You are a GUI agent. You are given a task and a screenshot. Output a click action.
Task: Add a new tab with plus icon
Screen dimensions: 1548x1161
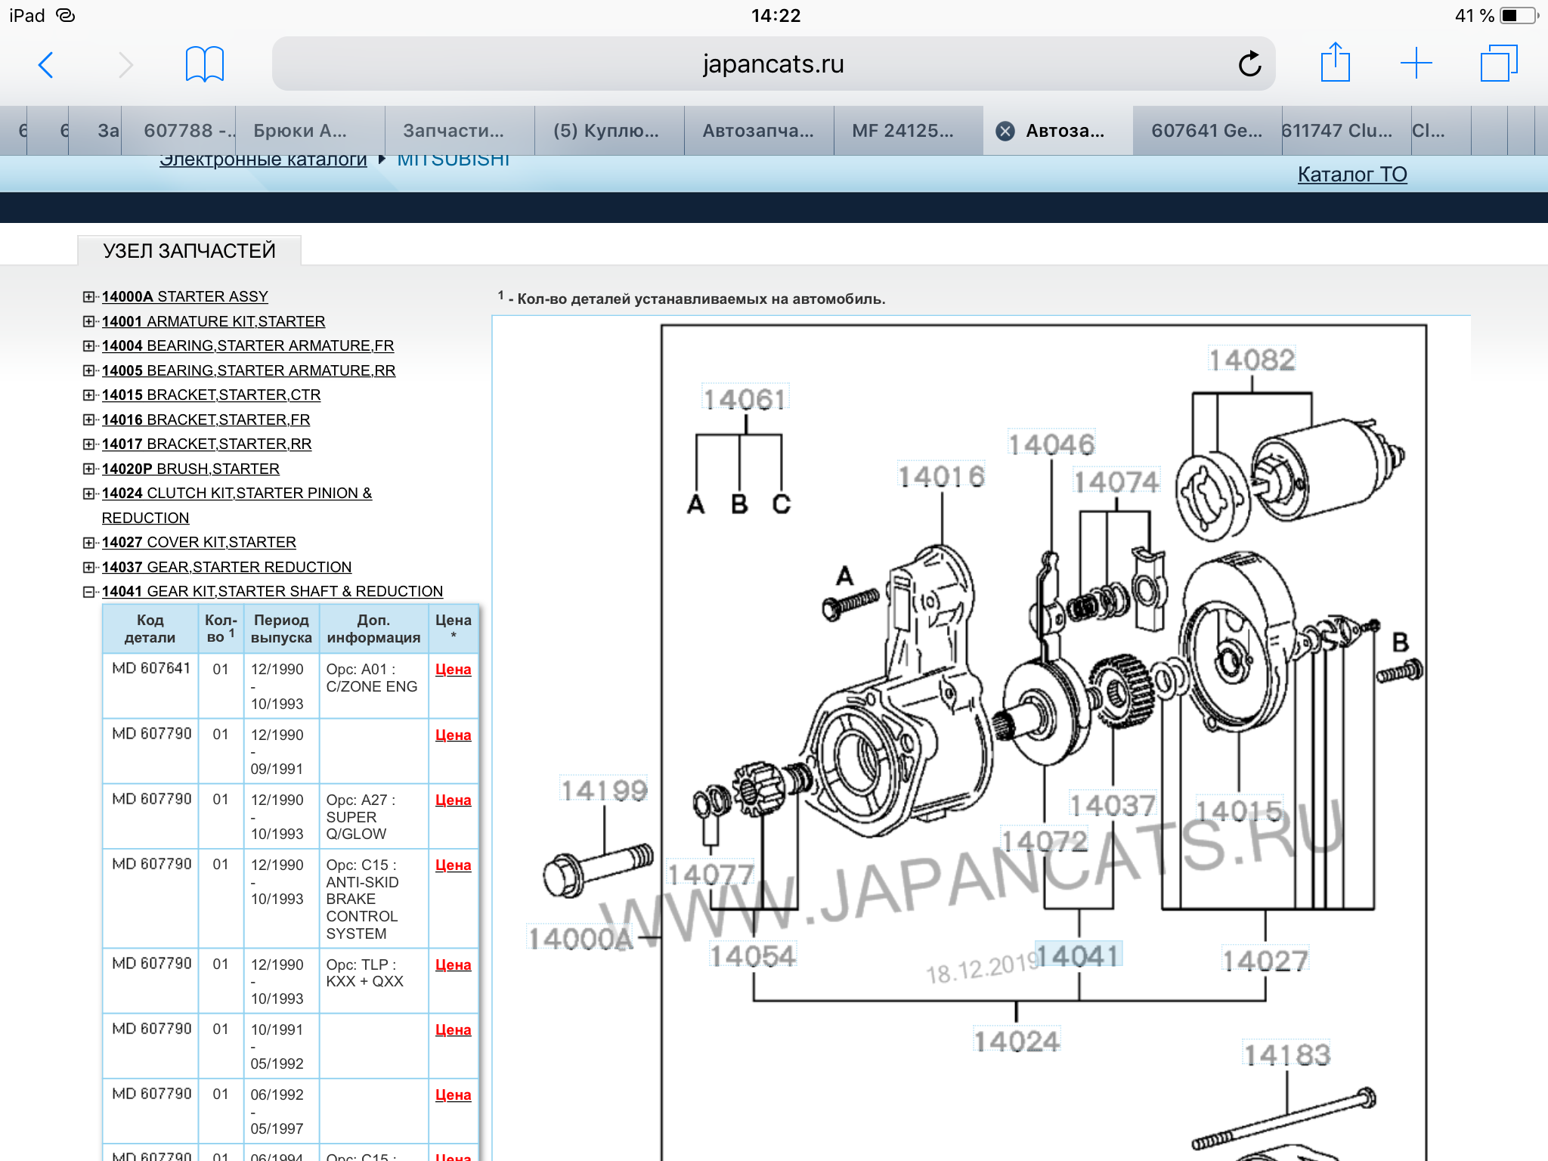[1416, 63]
